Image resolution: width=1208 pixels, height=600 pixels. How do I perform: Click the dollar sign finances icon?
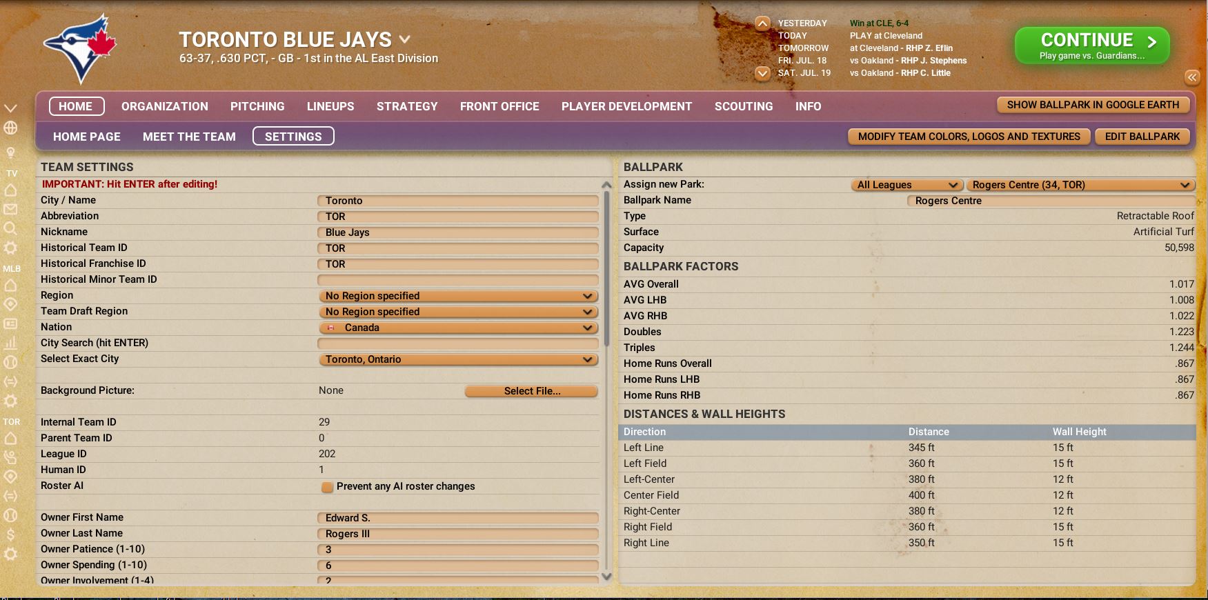(x=10, y=534)
